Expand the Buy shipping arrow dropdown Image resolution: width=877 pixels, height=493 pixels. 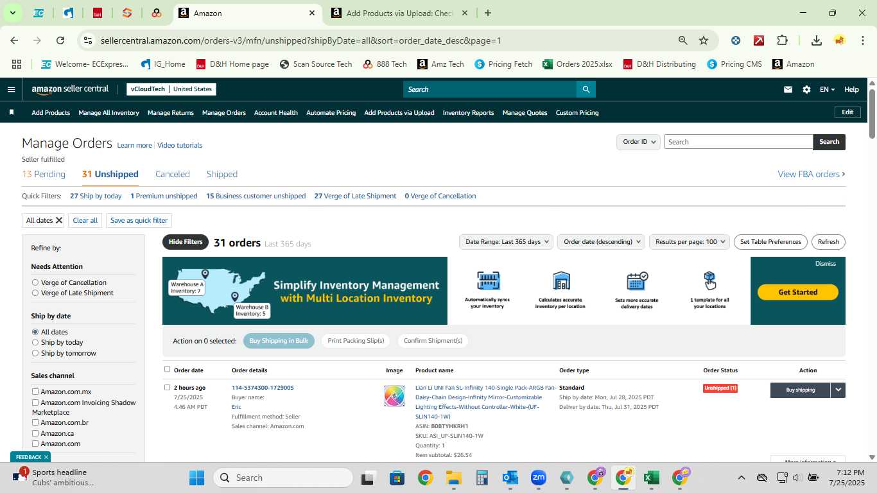[838, 390]
